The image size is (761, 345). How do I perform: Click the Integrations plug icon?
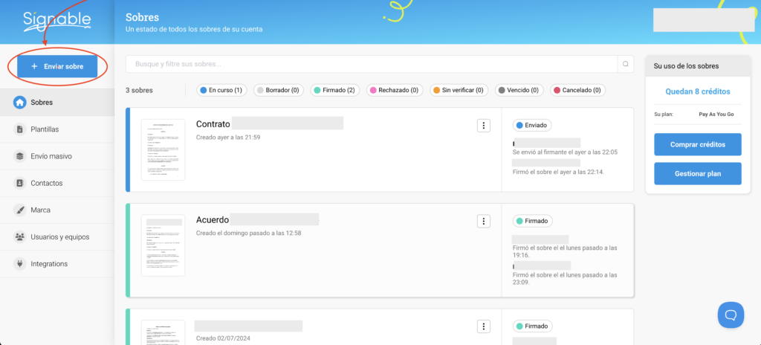(x=20, y=264)
